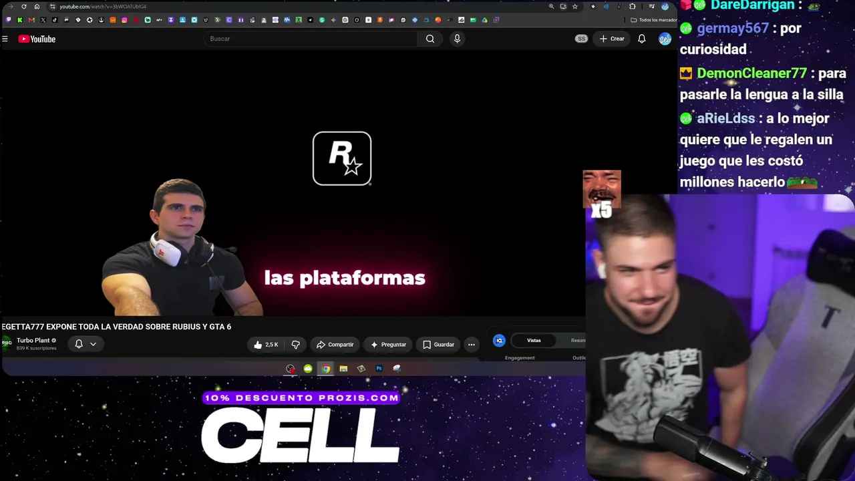Click the germay567 username in chat

click(733, 28)
